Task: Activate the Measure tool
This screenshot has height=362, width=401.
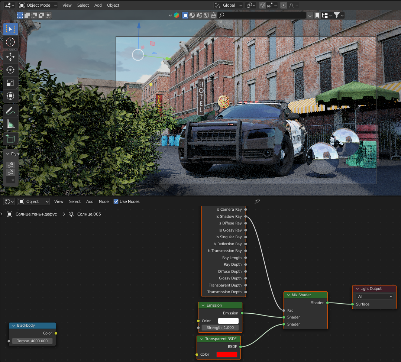Action: 10,124
